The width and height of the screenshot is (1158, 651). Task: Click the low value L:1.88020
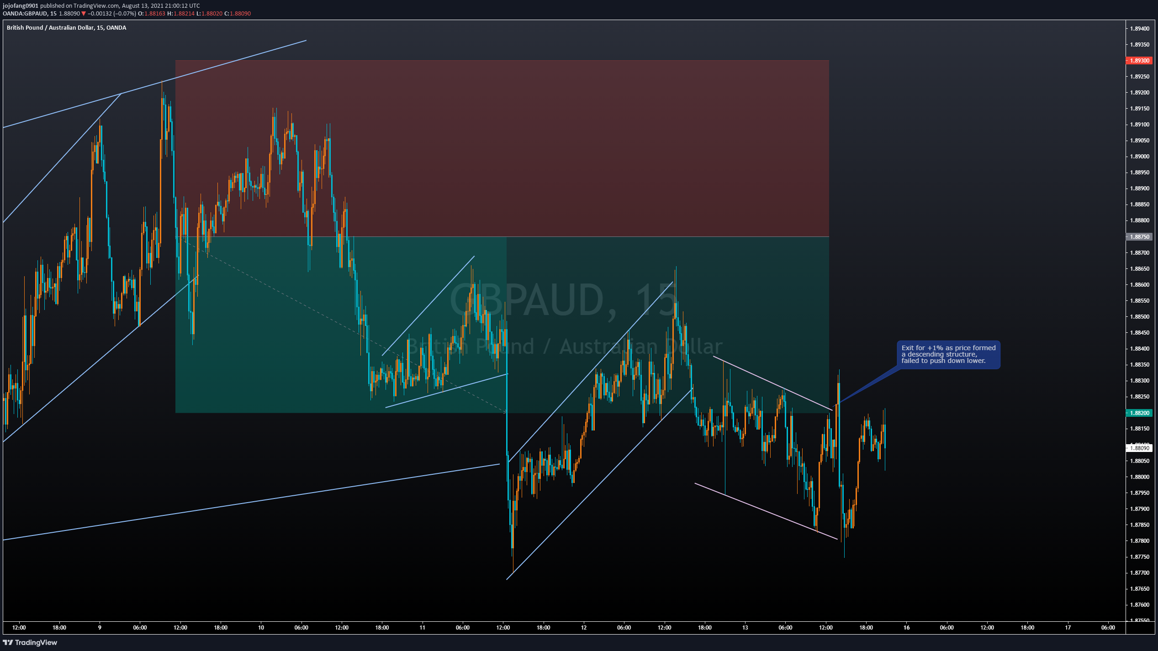209,14
